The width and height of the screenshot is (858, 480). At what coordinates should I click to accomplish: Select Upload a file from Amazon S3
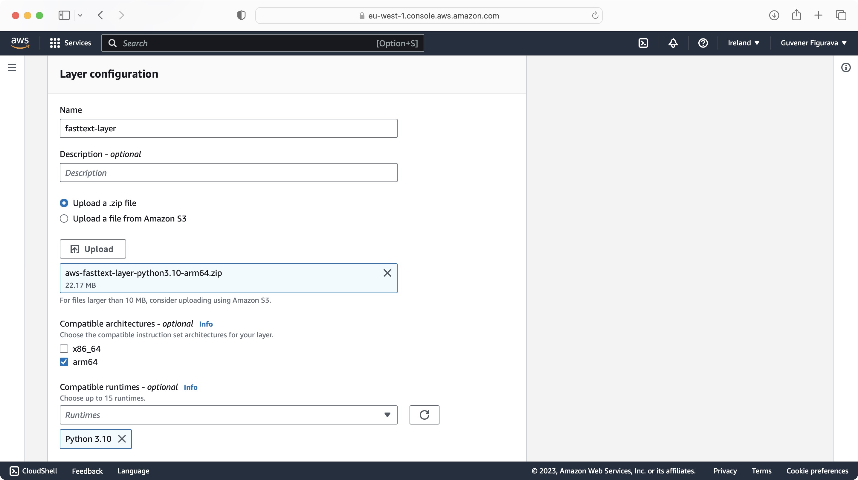tap(64, 219)
